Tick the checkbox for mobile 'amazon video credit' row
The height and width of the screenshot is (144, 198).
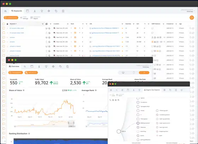pyautogui.click(x=4, y=33)
